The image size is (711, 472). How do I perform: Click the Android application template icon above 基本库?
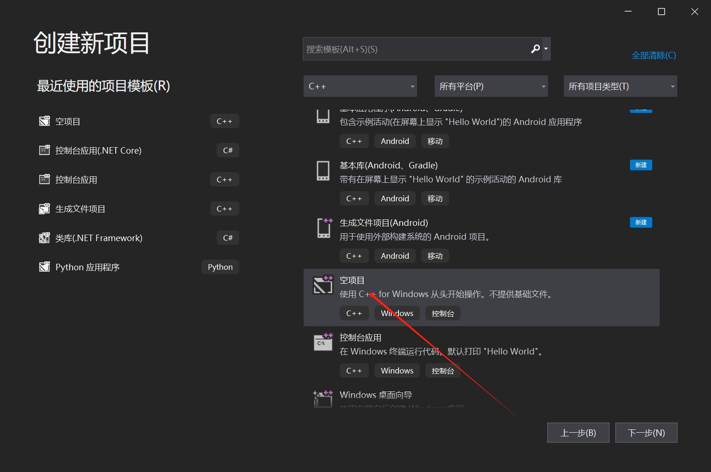(323, 116)
